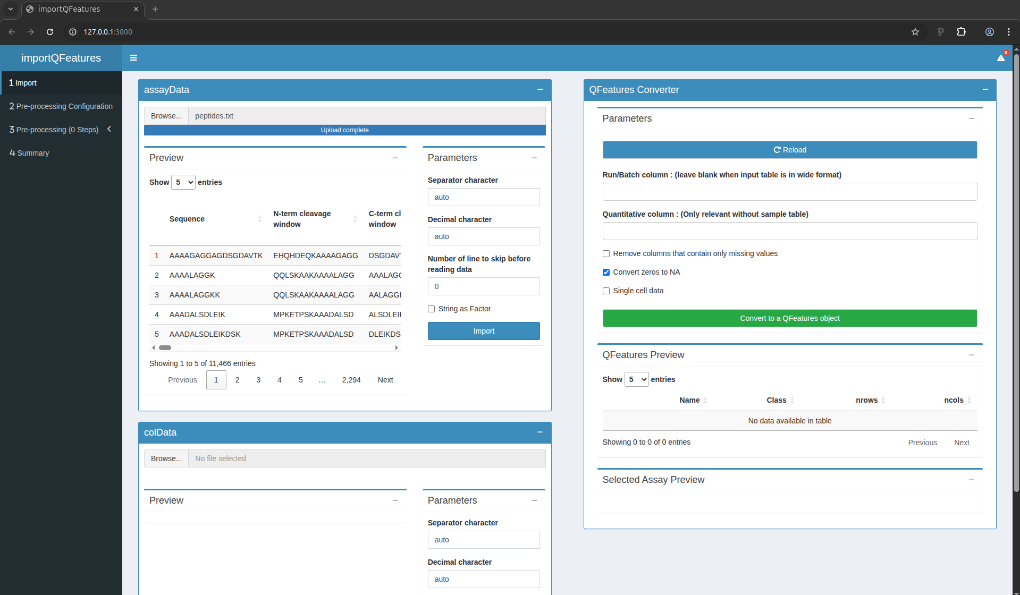Screen dimensions: 1020x595
Task: Focus assayData Separator character field
Action: [x=484, y=197]
